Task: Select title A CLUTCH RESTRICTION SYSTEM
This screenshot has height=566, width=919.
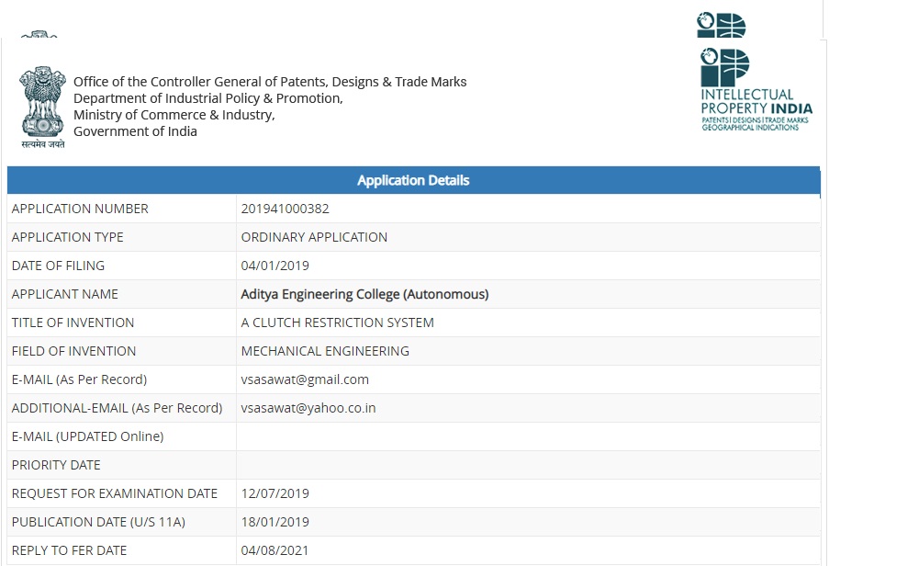Action: click(338, 323)
